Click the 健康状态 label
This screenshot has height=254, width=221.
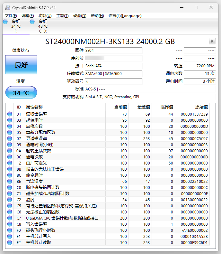(21, 50)
